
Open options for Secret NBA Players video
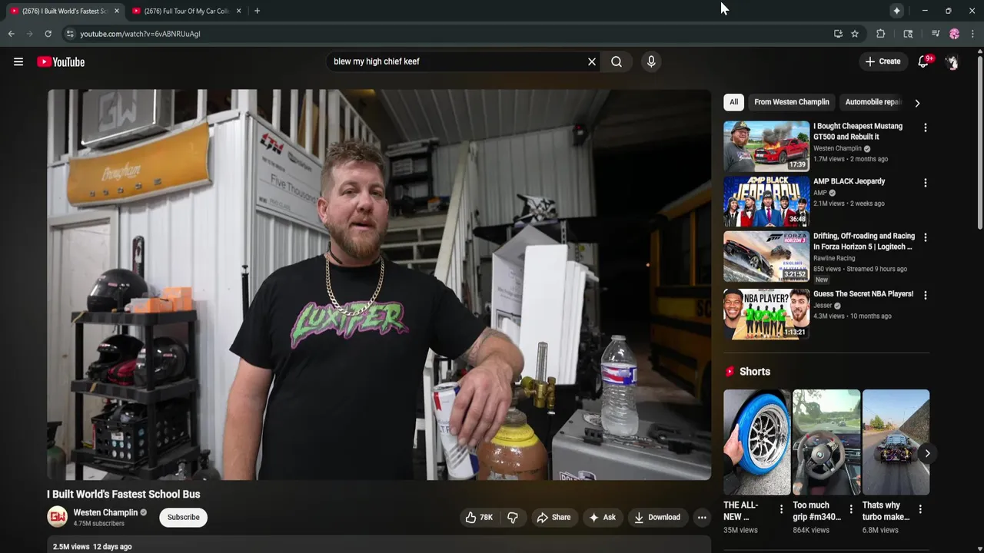[926, 295]
